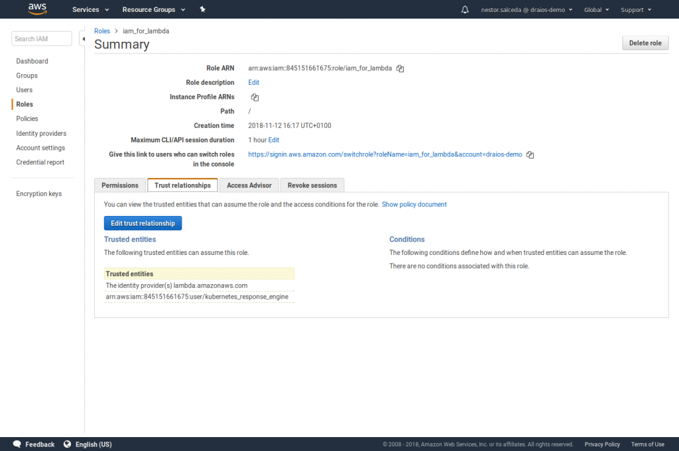This screenshot has width=679, height=451.
Task: Click inside the Search IAM field
Action: [x=41, y=38]
